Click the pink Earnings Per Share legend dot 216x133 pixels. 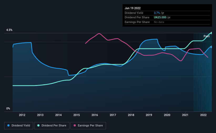75,125
